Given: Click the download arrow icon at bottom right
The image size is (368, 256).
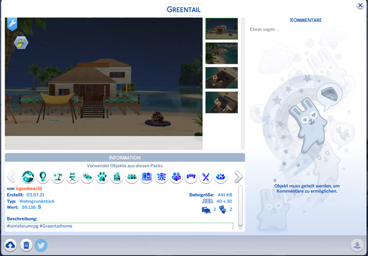Looking at the screenshot, I should tap(357, 245).
